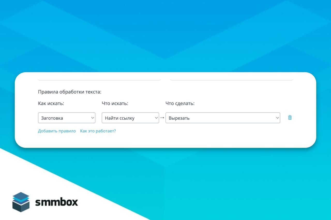
Task: Click the Как искать label
Action: click(x=51, y=103)
